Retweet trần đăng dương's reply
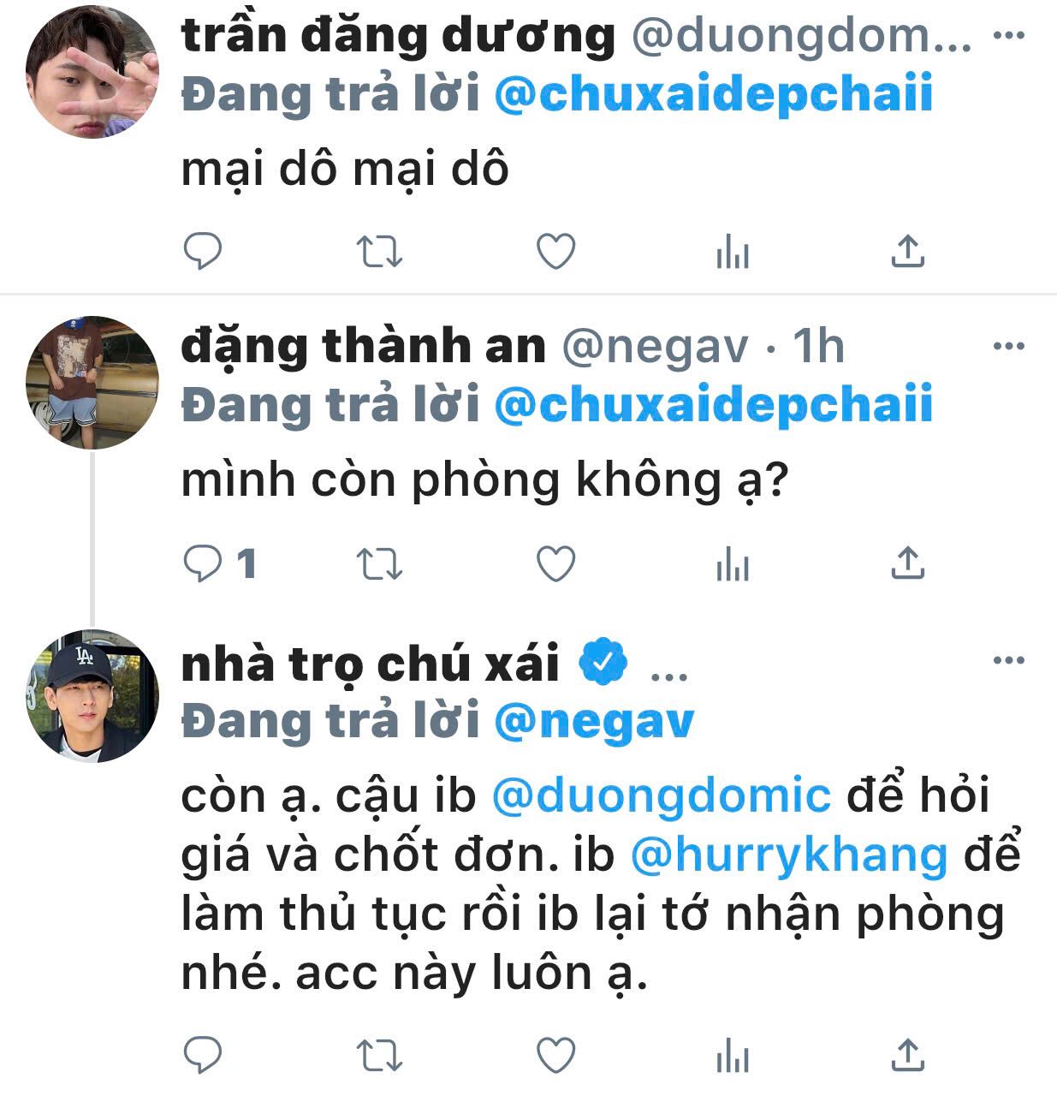Screen dimensions: 1057x1096 tap(378, 252)
